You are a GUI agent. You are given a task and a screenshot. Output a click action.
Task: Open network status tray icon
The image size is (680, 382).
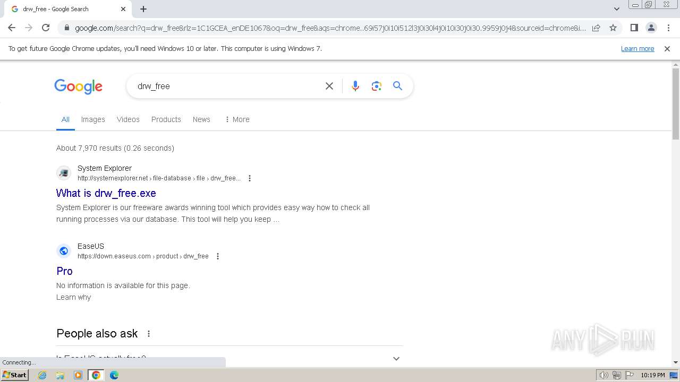click(616, 375)
